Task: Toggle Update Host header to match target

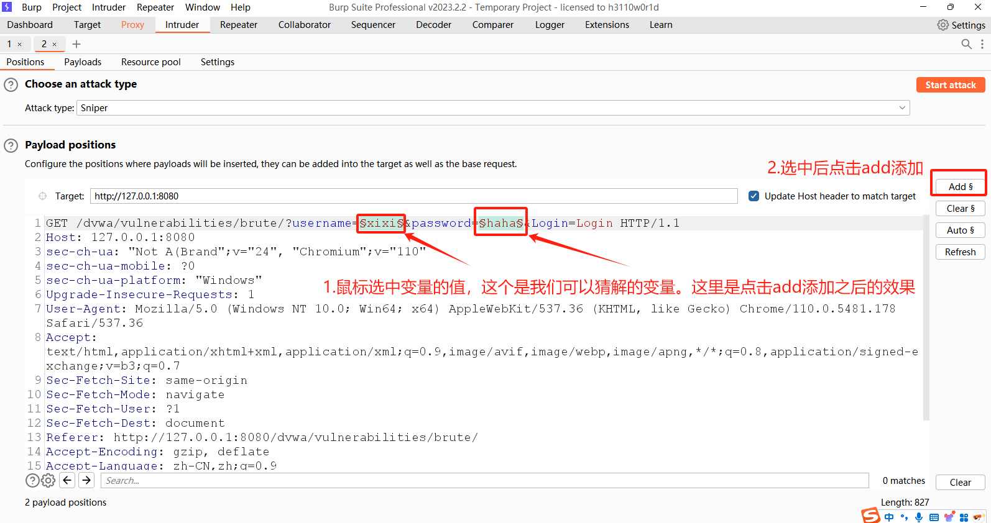Action: (x=754, y=196)
